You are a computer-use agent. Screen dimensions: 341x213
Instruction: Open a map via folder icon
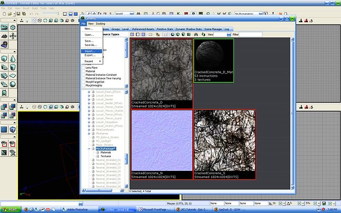(x=9, y=14)
